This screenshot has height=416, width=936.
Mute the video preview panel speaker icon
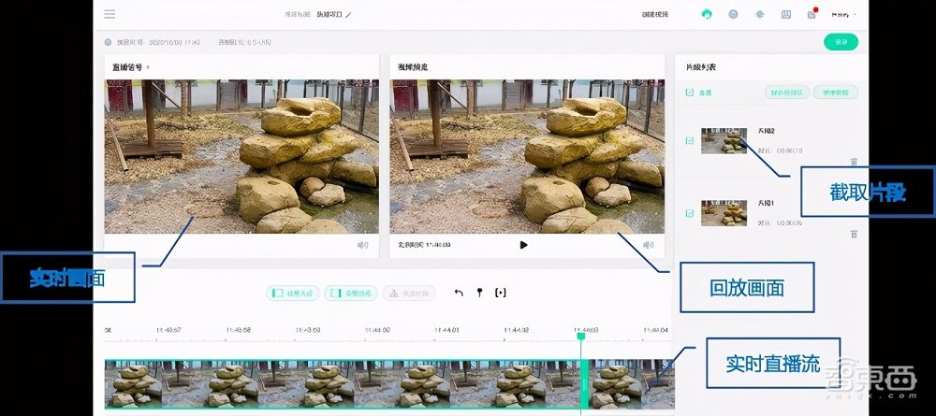pyautogui.click(x=648, y=245)
